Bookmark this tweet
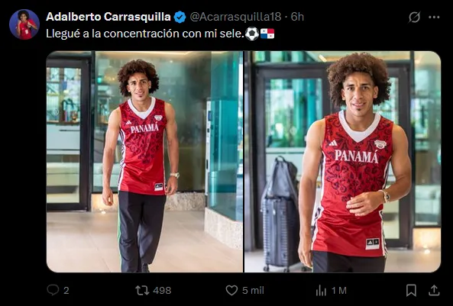This screenshot has height=306, width=453. tap(411, 290)
